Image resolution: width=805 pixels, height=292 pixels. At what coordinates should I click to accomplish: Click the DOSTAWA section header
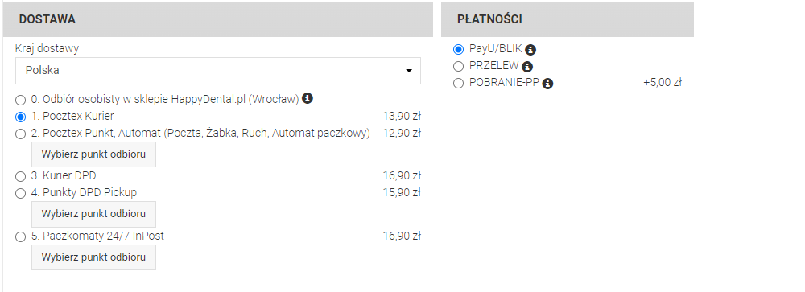[x=218, y=19]
